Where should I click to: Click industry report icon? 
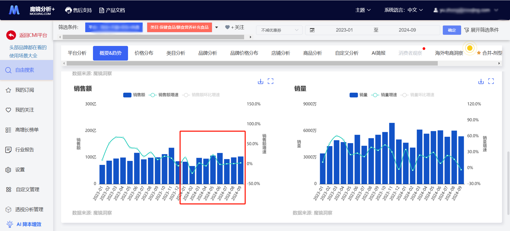pos(8,150)
